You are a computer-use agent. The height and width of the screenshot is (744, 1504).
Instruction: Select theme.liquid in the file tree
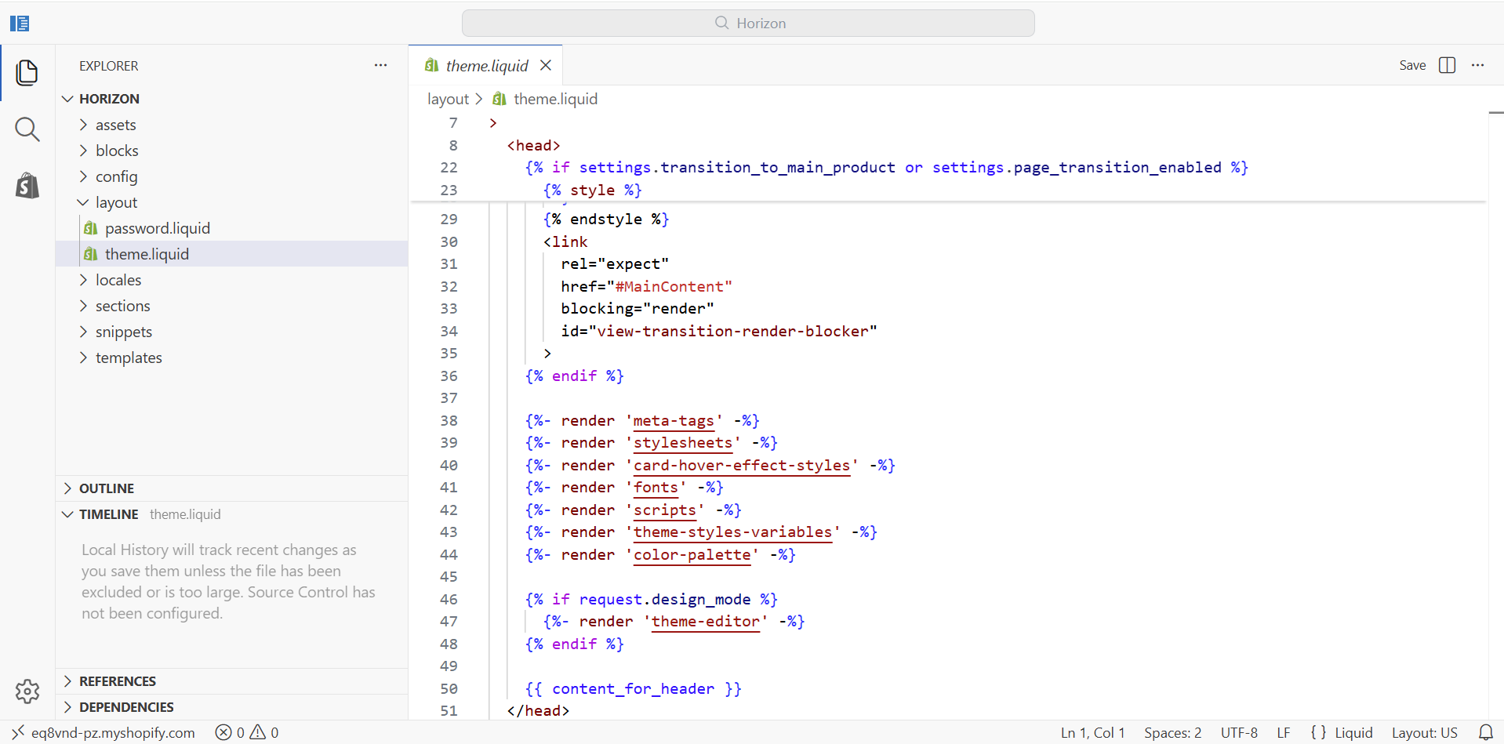[232, 254]
